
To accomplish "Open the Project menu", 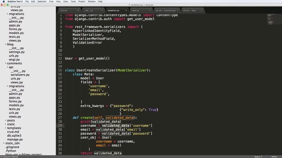I will point(82,1).
